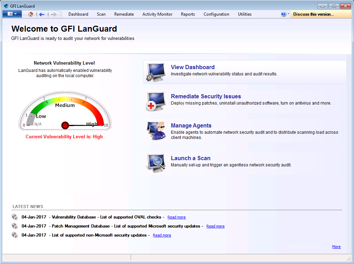Screen dimensions: 354x264
Task: Click the Deploy missing patches description text
Action: pos(251,103)
